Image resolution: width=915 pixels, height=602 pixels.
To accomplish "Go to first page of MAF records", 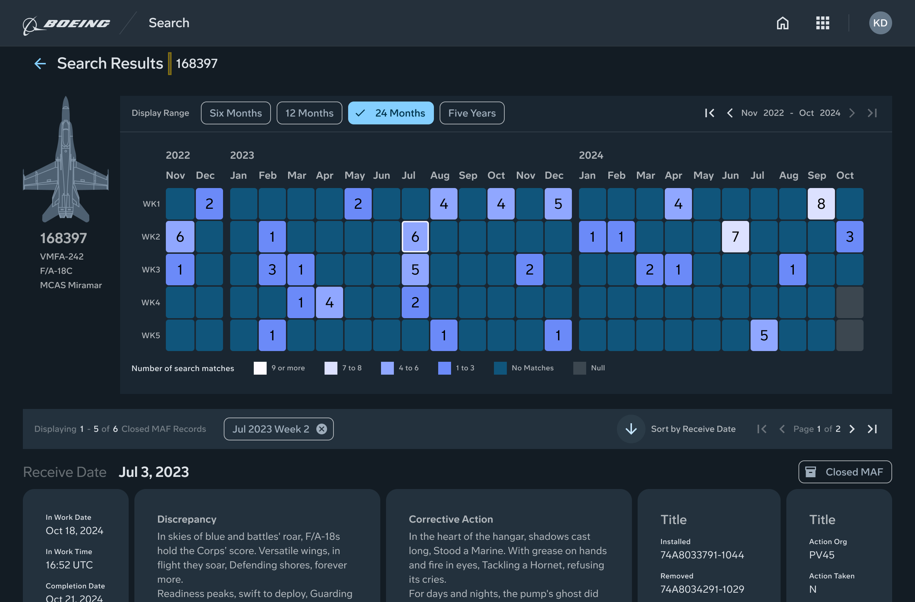I will click(762, 429).
